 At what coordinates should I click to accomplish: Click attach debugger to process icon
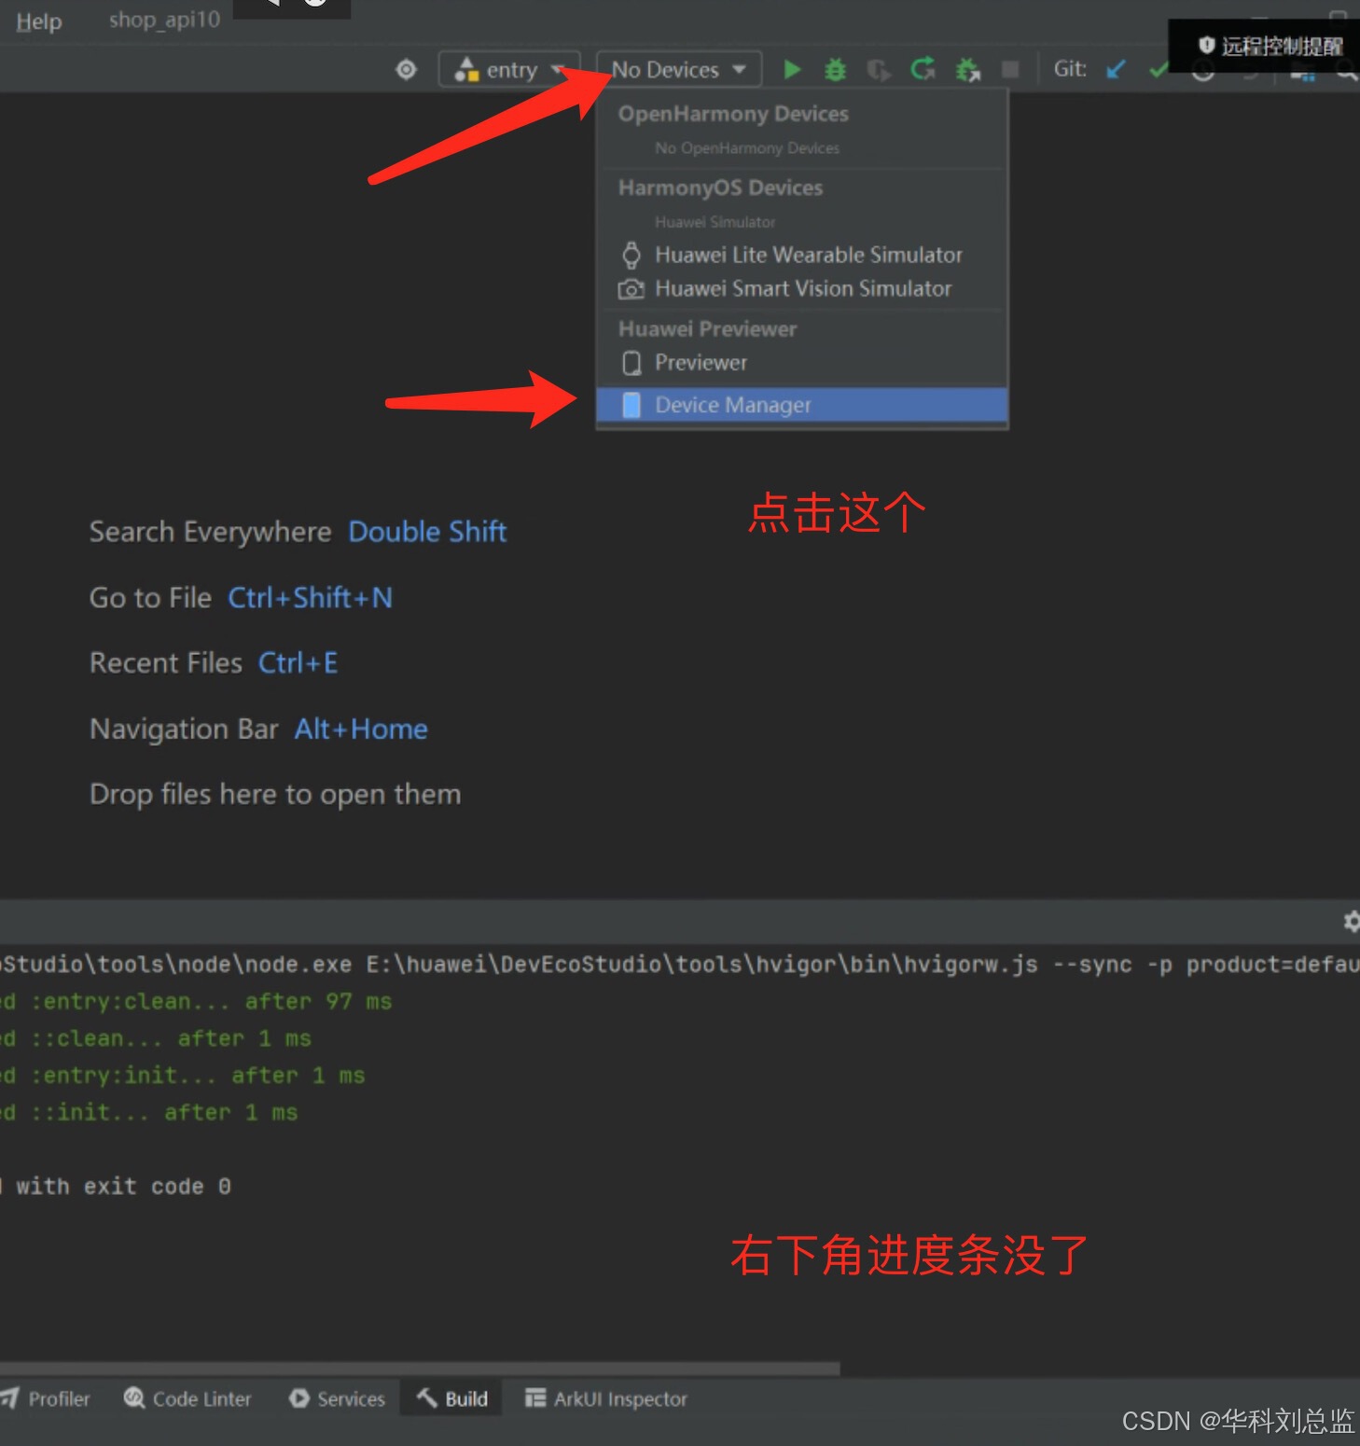(x=967, y=70)
